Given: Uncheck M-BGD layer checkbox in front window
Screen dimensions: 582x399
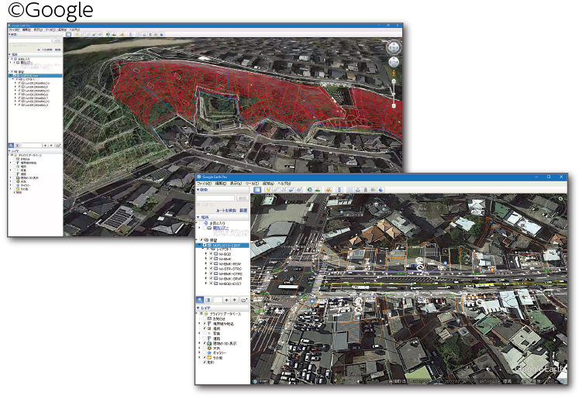Looking at the screenshot, I should [212, 254].
